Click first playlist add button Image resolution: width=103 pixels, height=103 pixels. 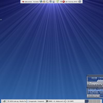tap(89, 96)
